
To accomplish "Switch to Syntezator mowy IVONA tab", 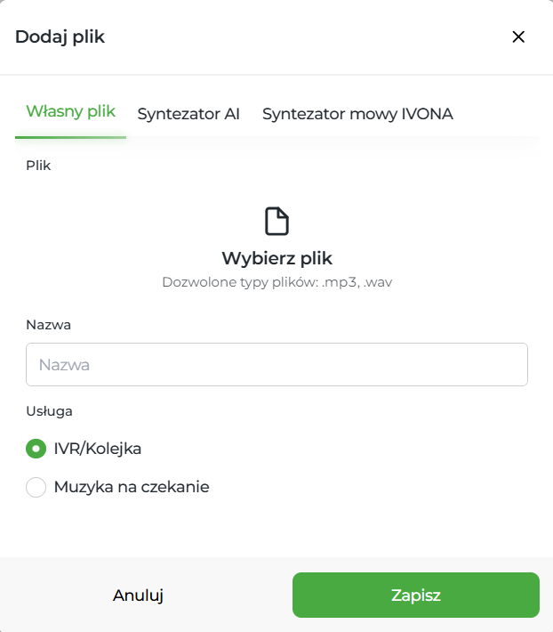I will (x=357, y=114).
